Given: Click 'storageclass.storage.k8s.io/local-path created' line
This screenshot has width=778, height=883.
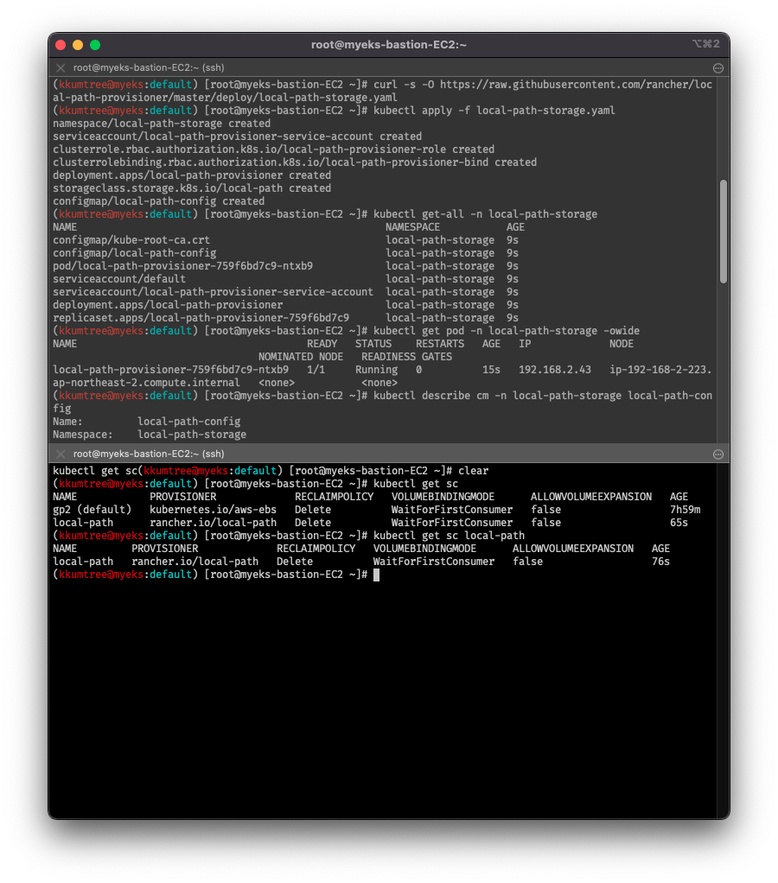Looking at the screenshot, I should pyautogui.click(x=192, y=188).
